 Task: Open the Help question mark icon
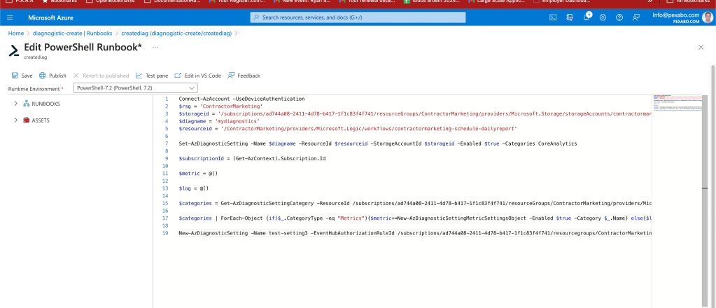(619, 17)
